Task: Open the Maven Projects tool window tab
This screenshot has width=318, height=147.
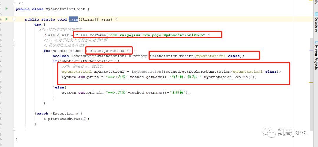Action: tap(316, 55)
